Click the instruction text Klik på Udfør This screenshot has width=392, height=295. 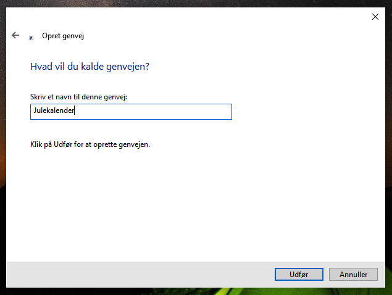click(90, 144)
